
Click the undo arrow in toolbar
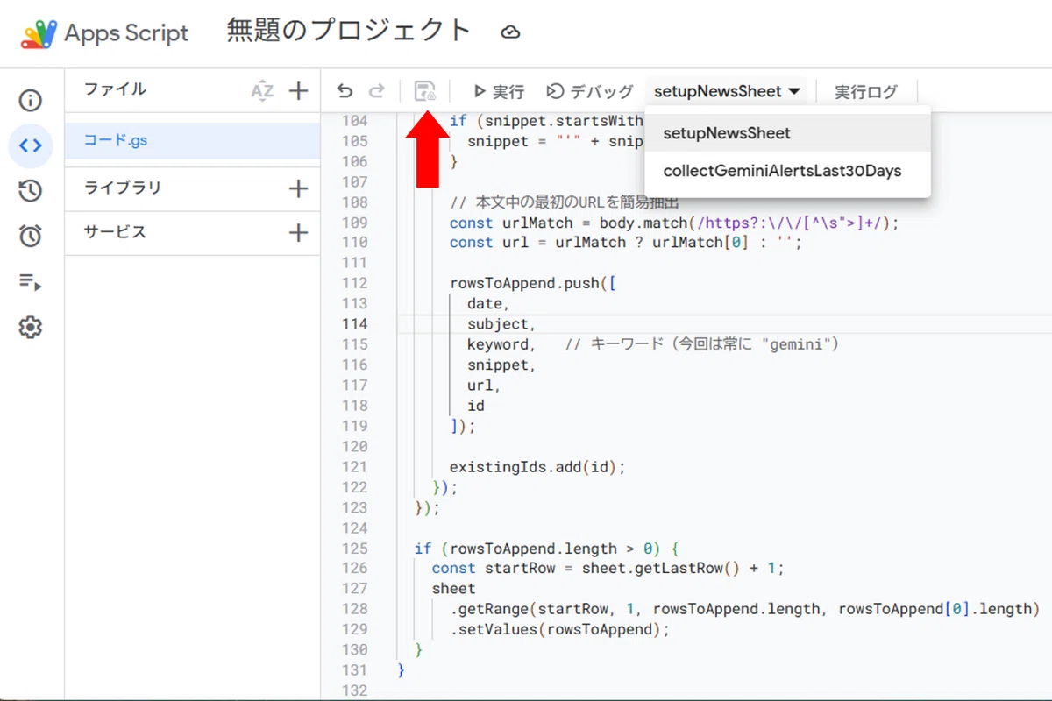pos(345,91)
